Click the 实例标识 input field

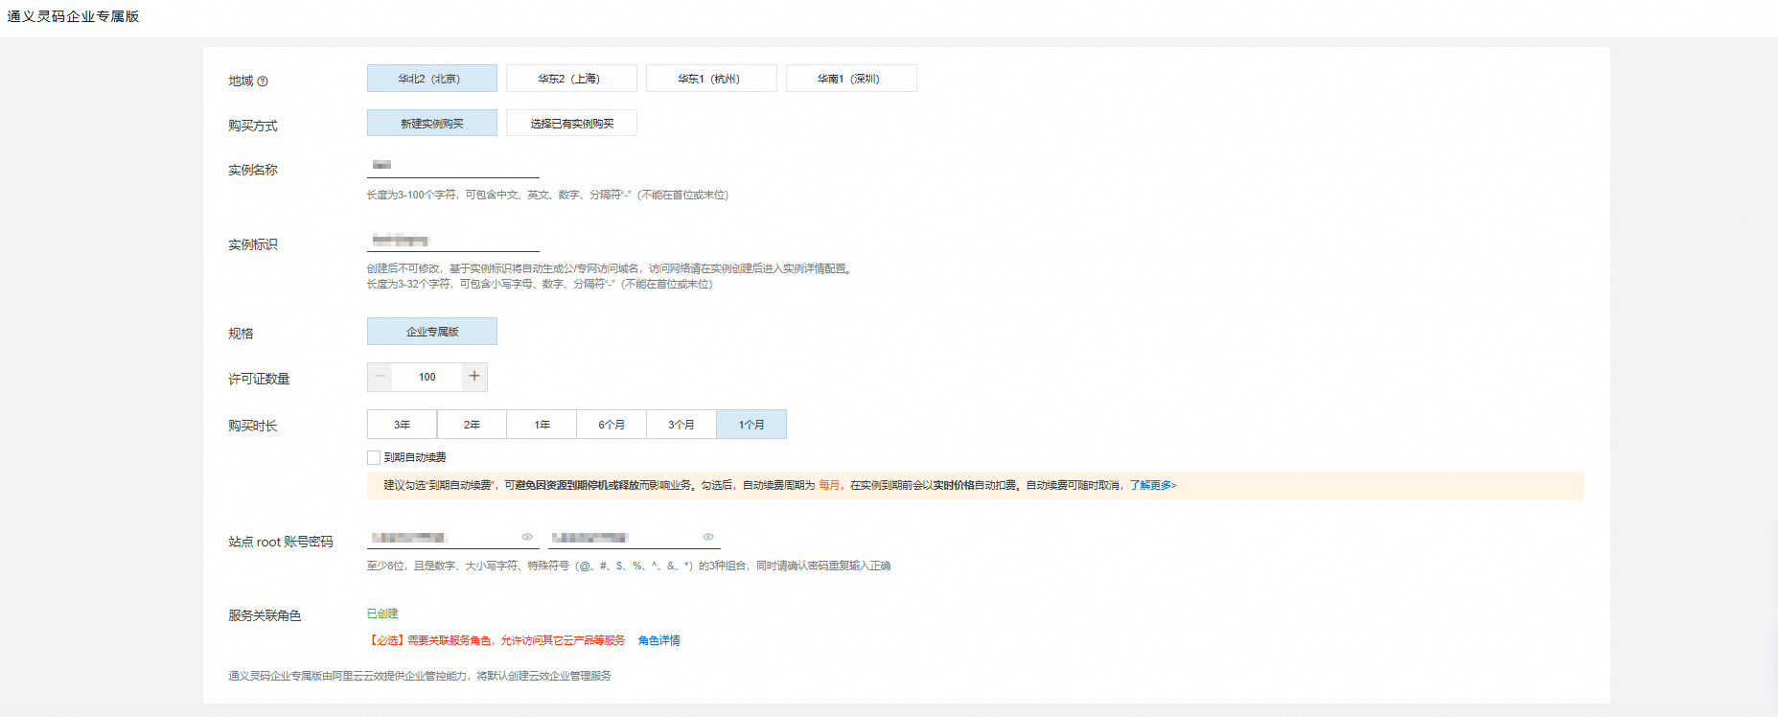point(453,240)
